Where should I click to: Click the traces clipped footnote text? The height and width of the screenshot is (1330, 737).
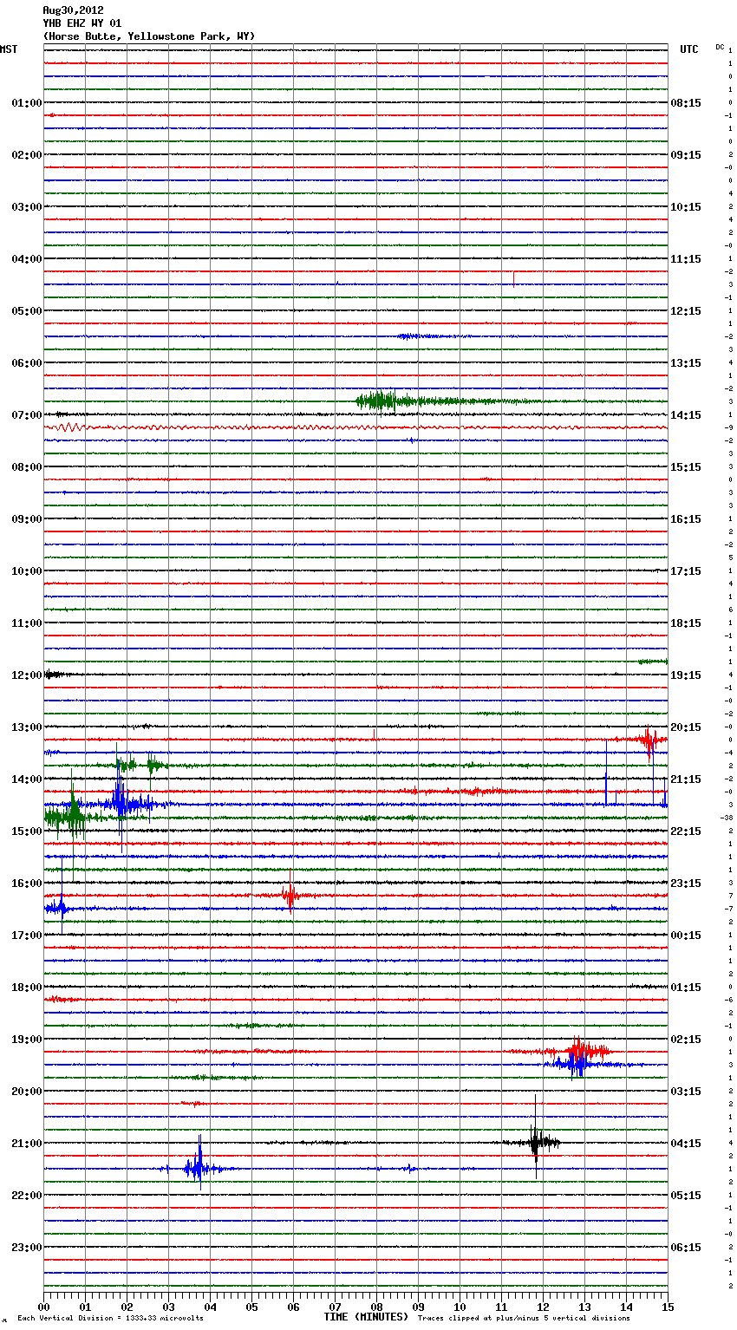[x=524, y=1318]
